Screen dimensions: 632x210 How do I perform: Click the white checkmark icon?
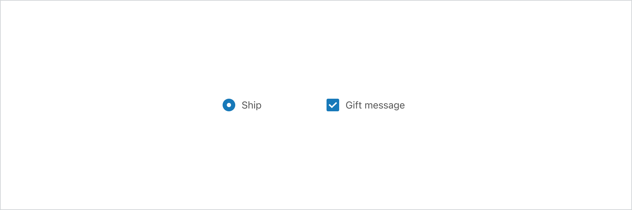click(x=333, y=105)
